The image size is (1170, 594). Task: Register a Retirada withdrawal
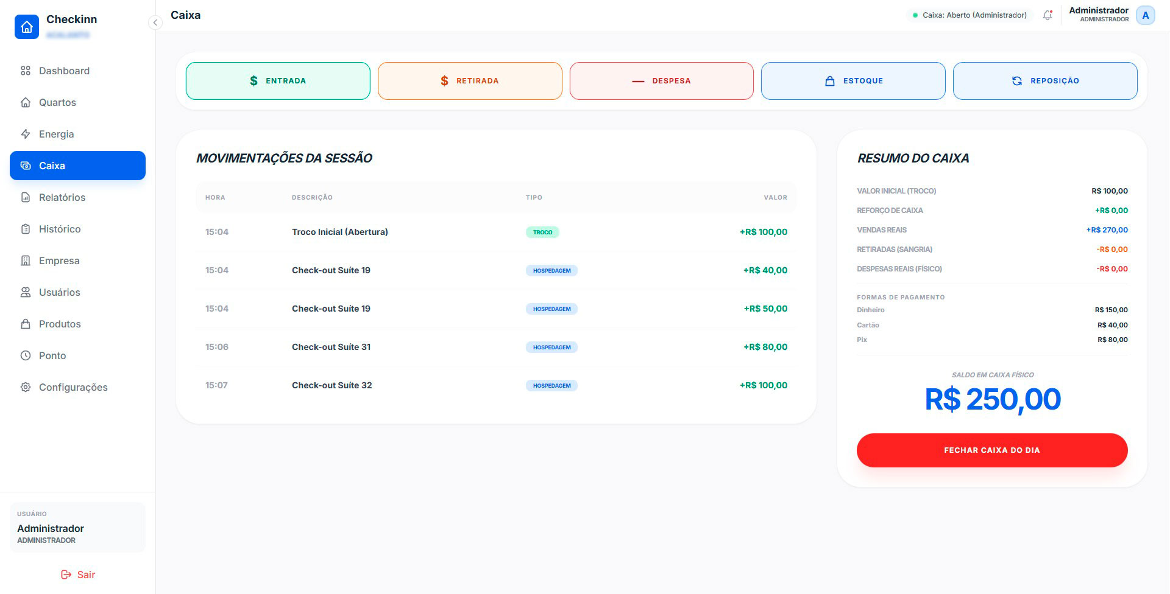470,80
